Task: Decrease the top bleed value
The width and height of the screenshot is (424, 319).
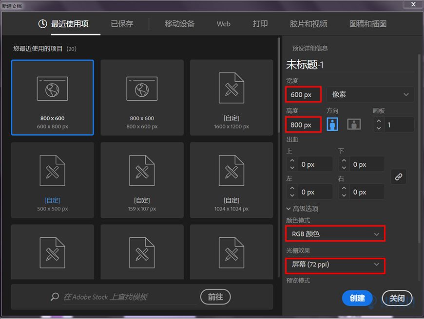Action: click(292, 168)
